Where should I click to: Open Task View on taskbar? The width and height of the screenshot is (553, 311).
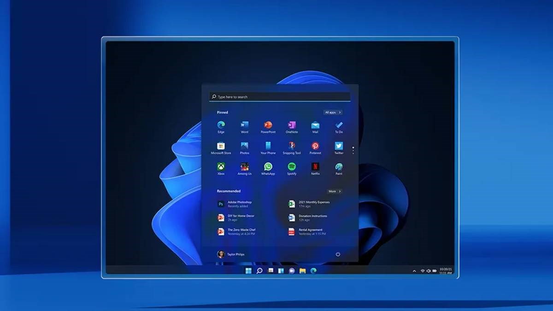pos(271,270)
